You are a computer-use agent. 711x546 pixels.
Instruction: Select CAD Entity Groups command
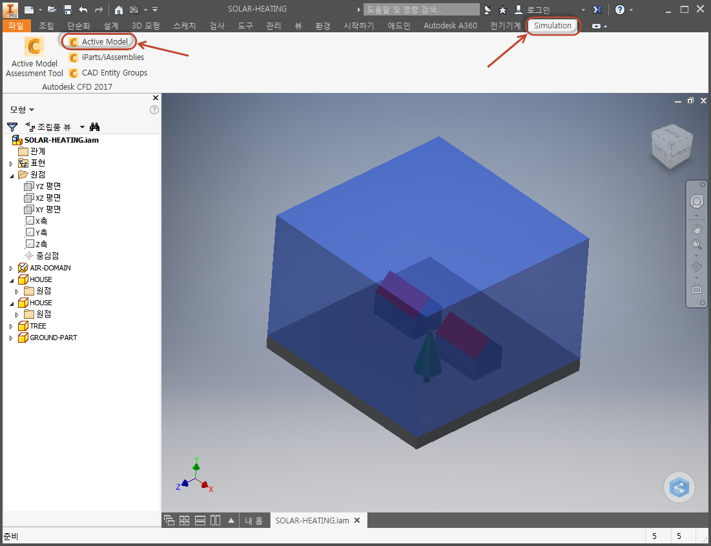coord(108,72)
